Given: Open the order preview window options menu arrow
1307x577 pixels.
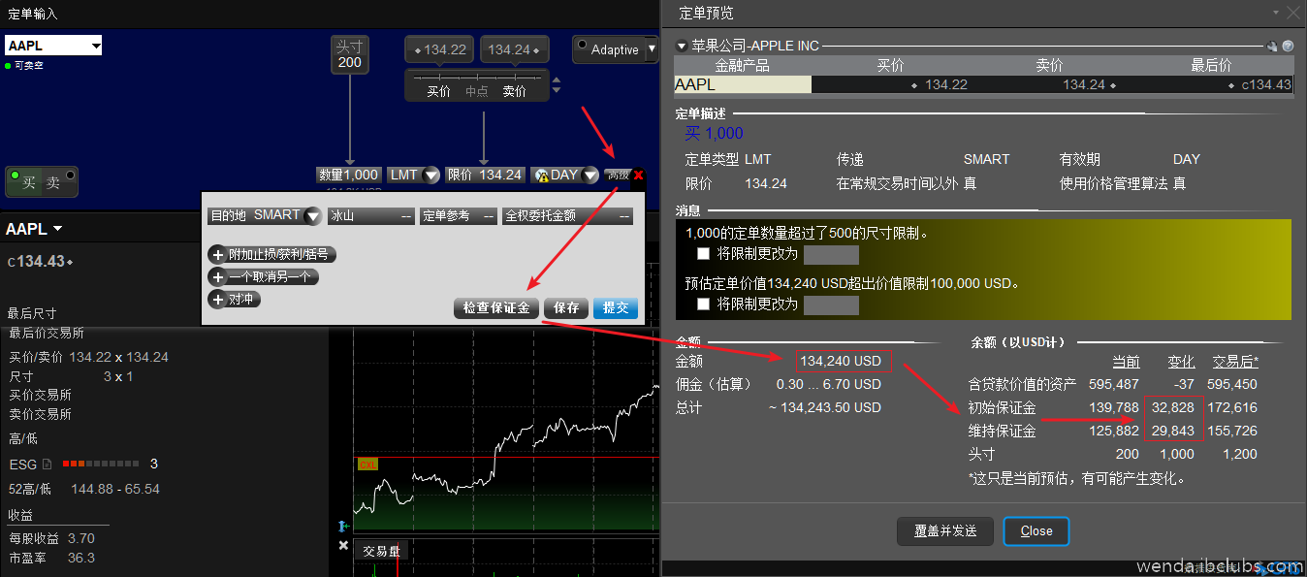Looking at the screenshot, I should click(1277, 12).
